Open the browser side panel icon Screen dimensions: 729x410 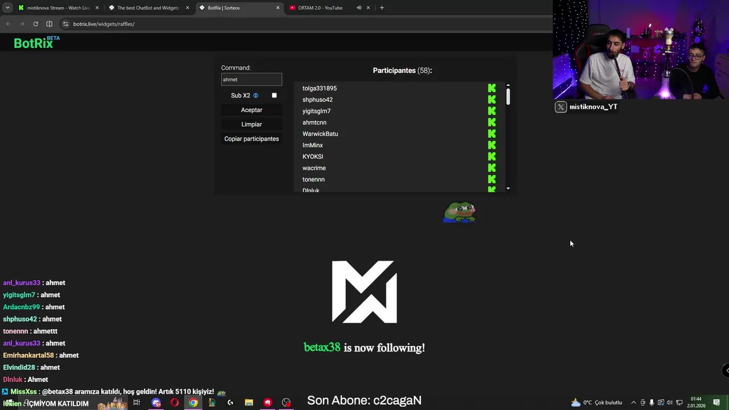point(49,24)
